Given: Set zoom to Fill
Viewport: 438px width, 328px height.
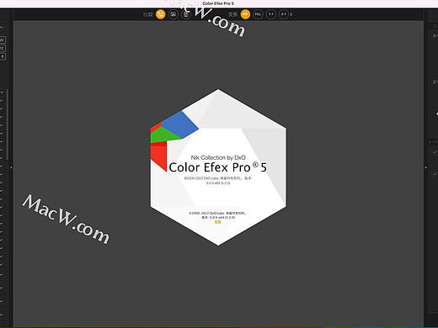Looking at the screenshot, I should pyautogui.click(x=258, y=14).
